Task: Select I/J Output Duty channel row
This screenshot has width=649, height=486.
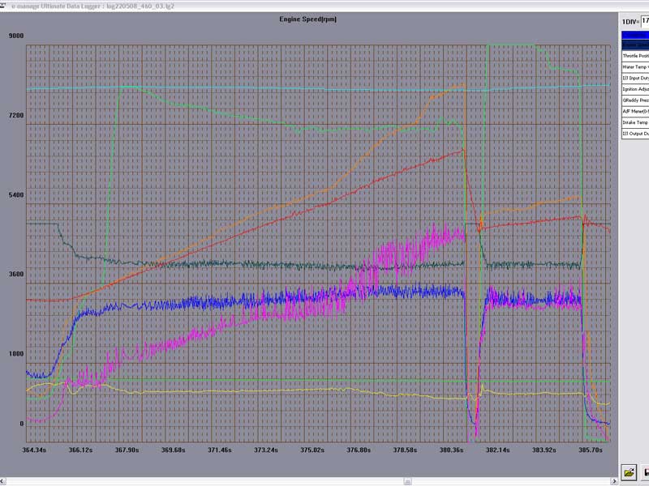Action: tap(635, 133)
